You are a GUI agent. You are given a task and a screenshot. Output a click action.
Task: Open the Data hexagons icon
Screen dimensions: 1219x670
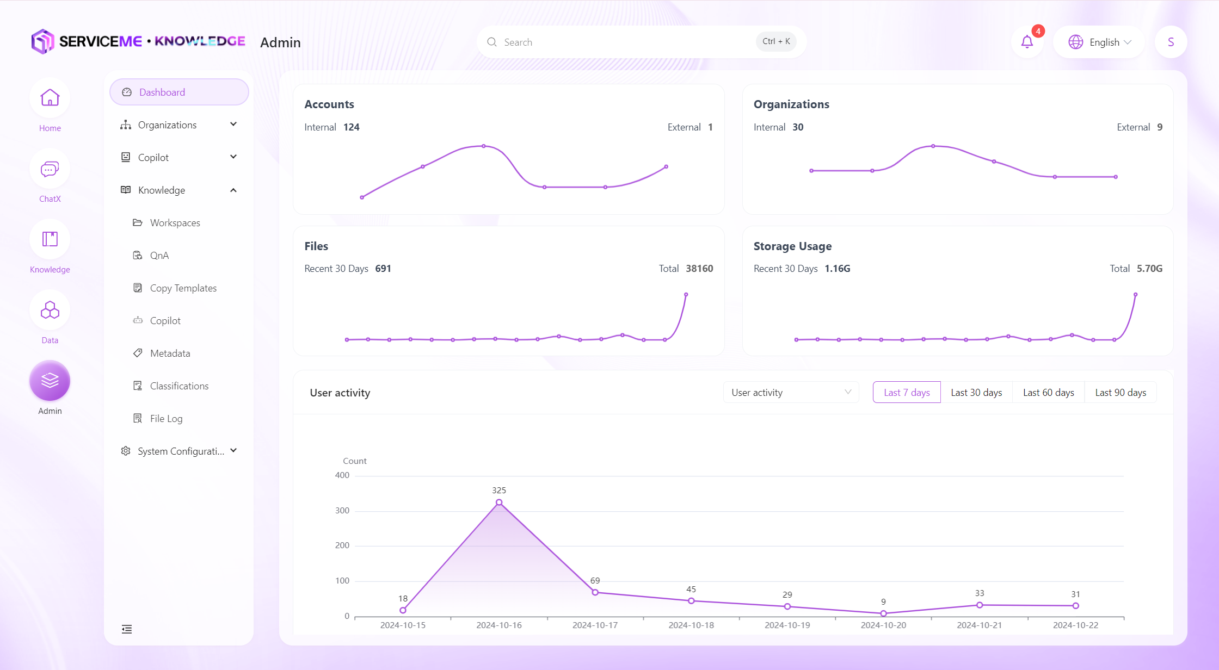click(50, 310)
